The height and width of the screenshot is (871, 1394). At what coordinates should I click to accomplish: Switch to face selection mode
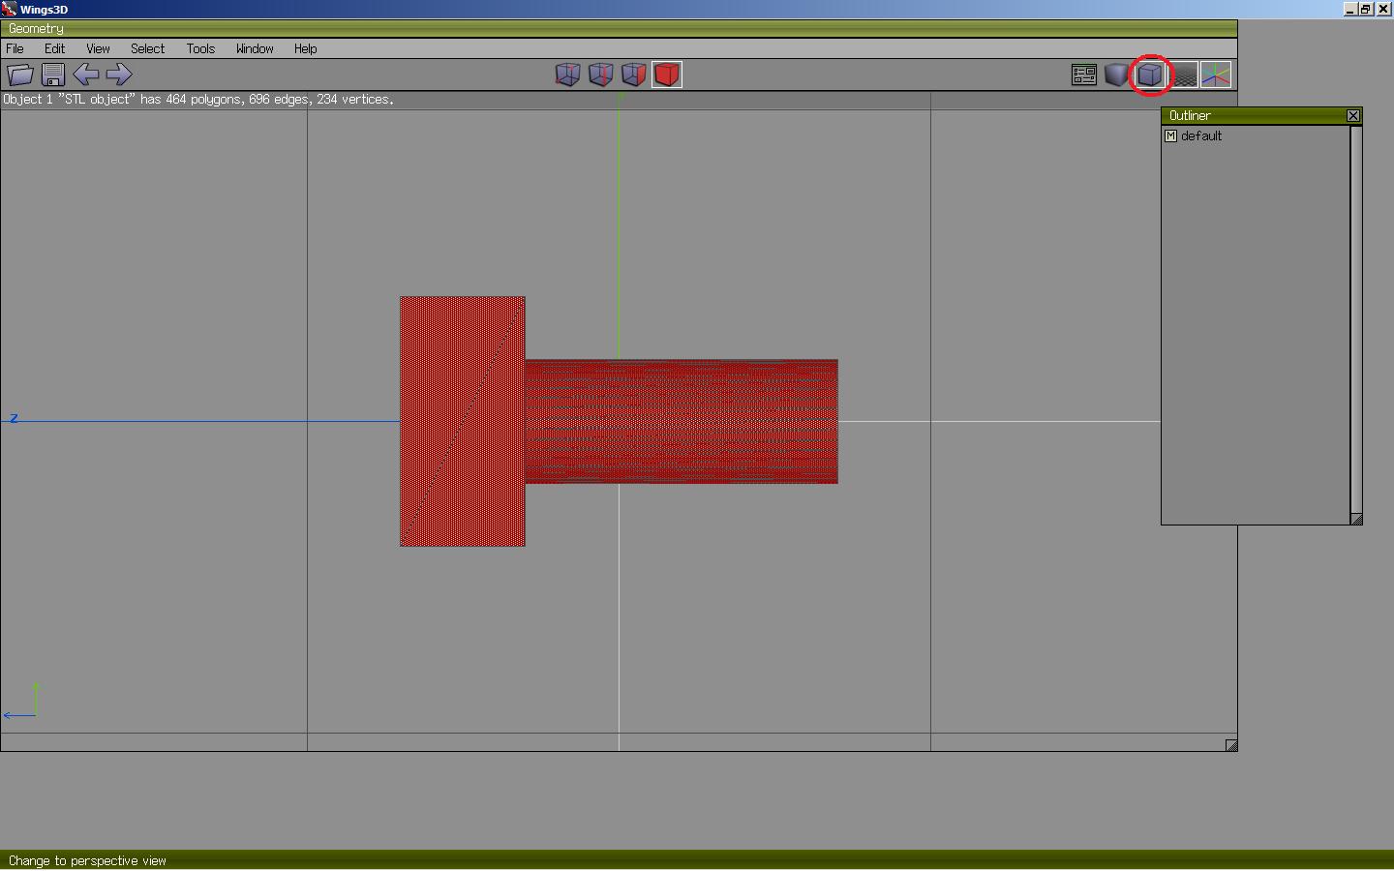point(633,75)
